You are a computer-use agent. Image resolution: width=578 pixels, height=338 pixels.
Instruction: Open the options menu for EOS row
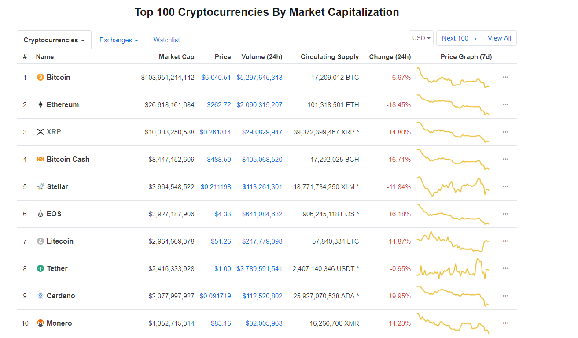click(505, 214)
